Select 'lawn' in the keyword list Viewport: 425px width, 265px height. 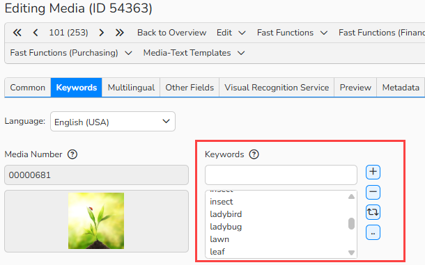pos(277,239)
